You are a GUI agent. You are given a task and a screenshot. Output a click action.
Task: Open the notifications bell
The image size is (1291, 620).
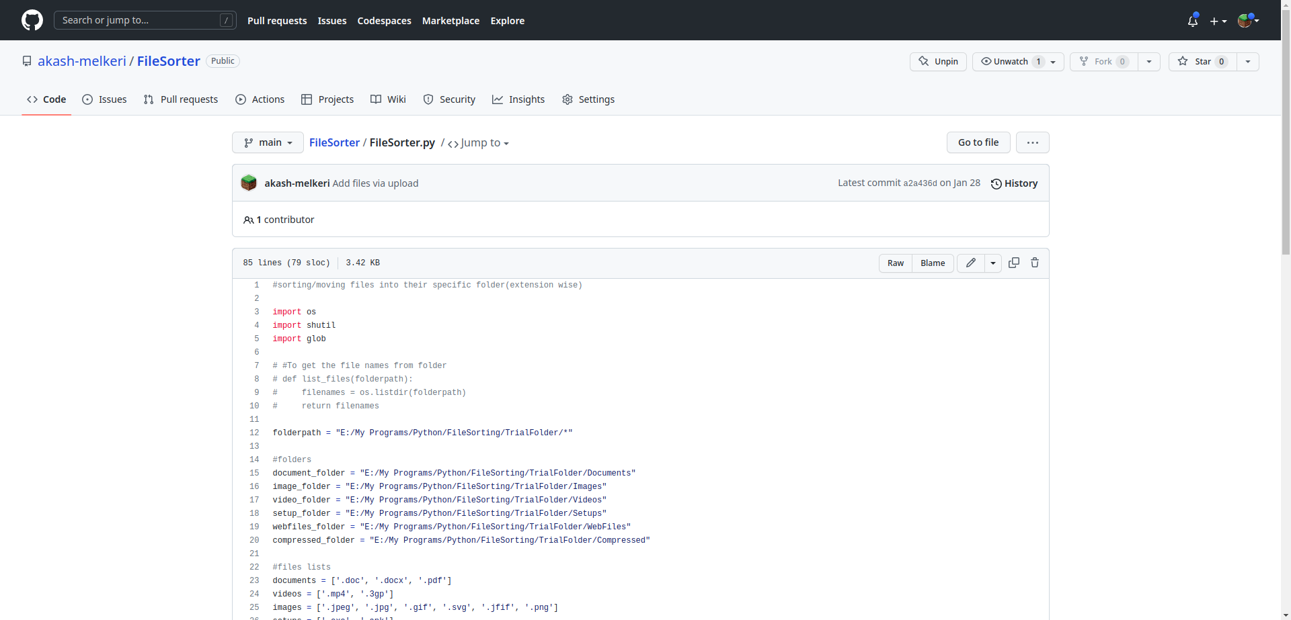(x=1192, y=21)
